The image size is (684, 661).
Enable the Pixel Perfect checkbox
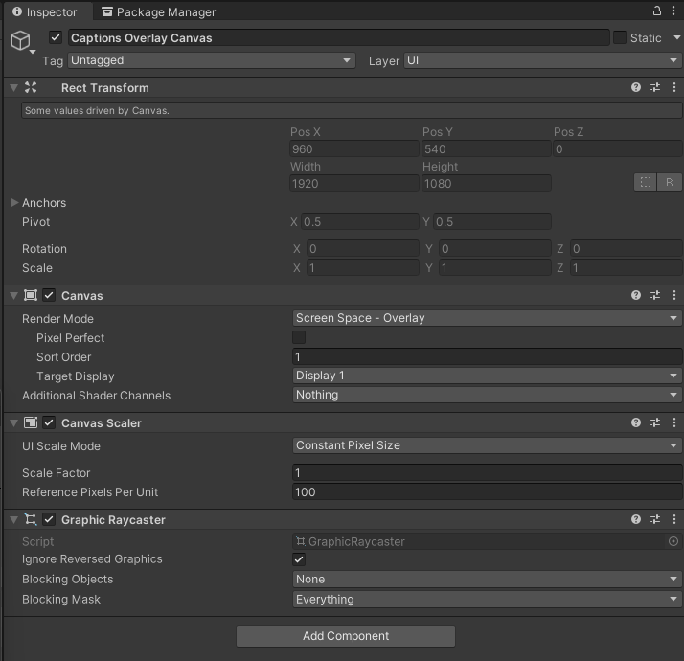[299, 337]
